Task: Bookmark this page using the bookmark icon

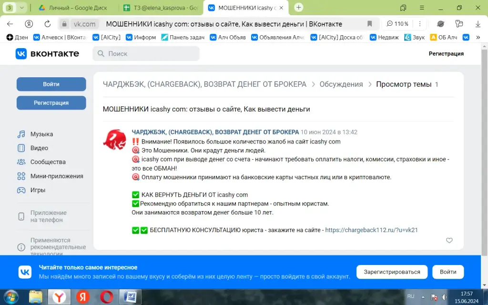Action: point(369,24)
